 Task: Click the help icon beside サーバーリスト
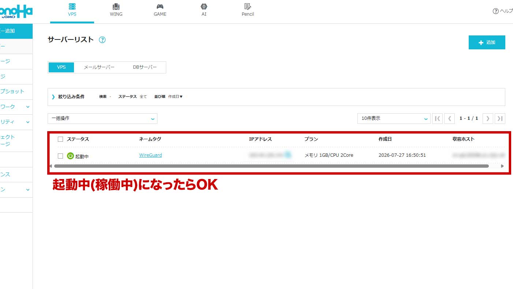tap(102, 40)
